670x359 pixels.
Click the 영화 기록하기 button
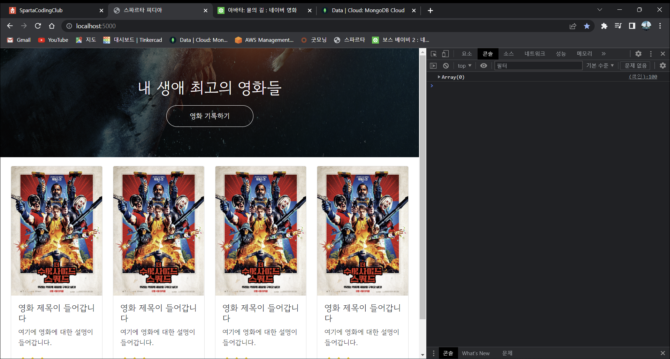(x=210, y=116)
